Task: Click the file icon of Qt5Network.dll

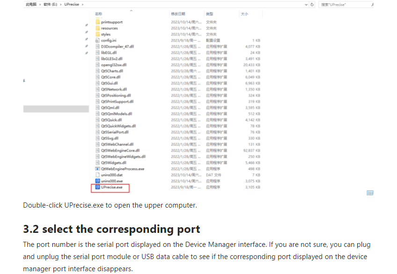Action: (x=98, y=89)
